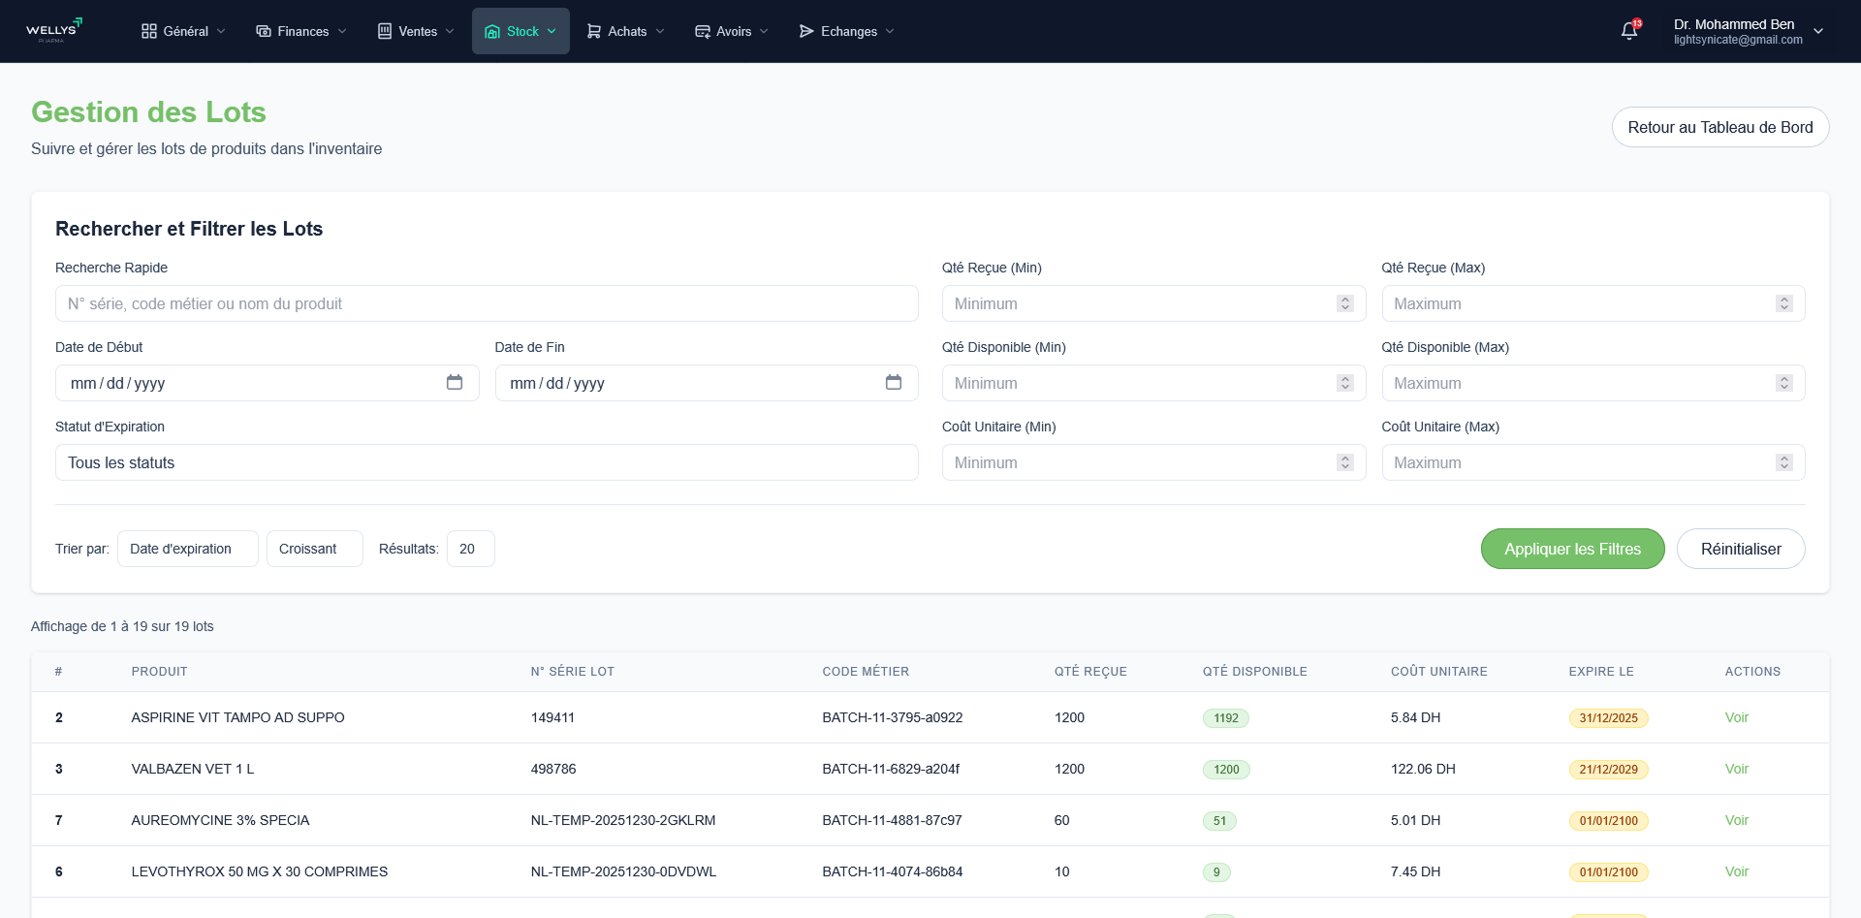Open the Stock menu
This screenshot has height=918, width=1861.
[520, 31]
